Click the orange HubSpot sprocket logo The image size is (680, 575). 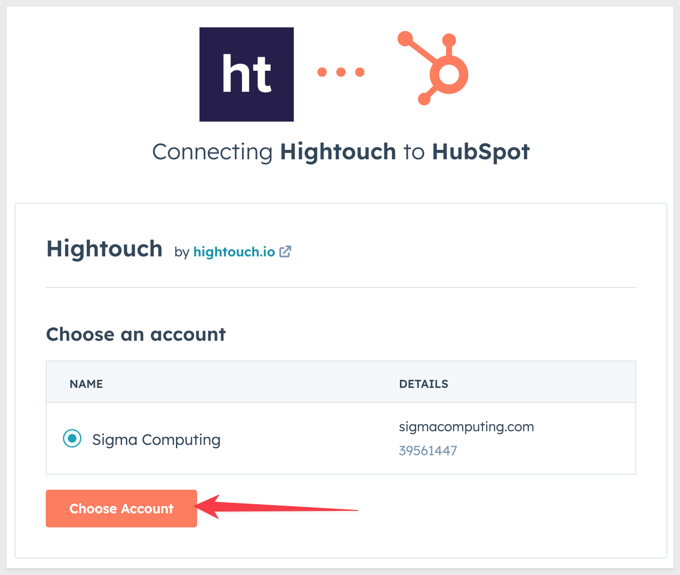click(x=433, y=68)
